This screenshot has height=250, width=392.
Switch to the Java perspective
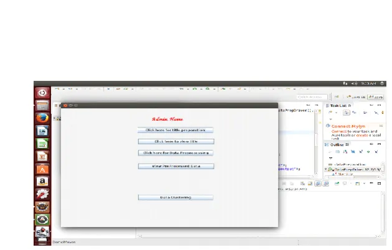click(x=376, y=97)
